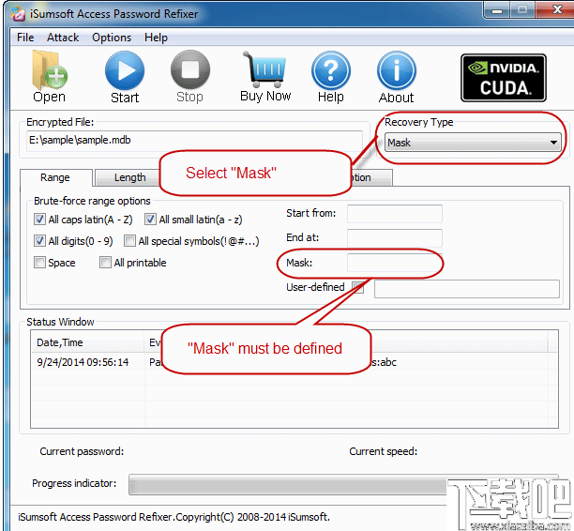574x531 pixels.
Task: Switch to the Length tab
Action: [127, 177]
